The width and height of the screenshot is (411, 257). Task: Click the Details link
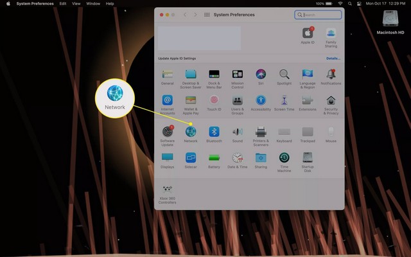(333, 58)
